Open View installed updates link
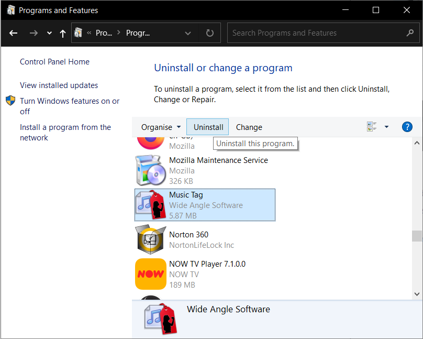This screenshot has width=423, height=339. pos(59,85)
